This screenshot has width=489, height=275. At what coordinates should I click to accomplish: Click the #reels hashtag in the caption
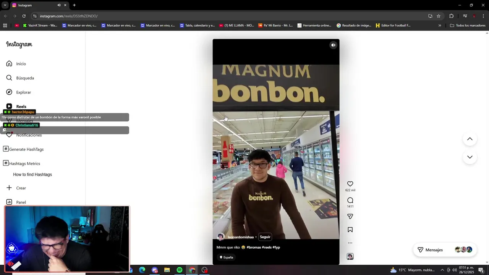tap(267, 247)
